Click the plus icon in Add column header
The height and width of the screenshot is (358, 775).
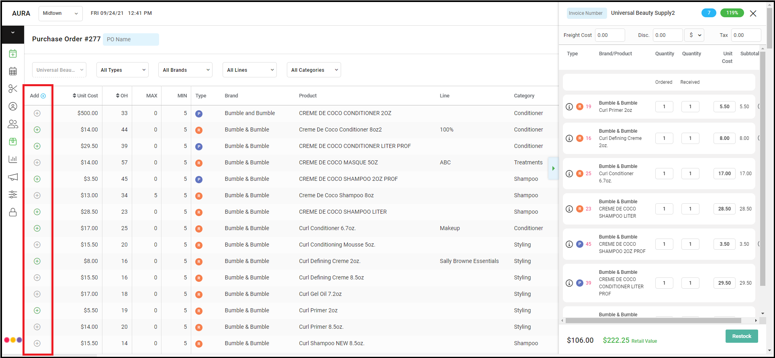[x=43, y=96]
